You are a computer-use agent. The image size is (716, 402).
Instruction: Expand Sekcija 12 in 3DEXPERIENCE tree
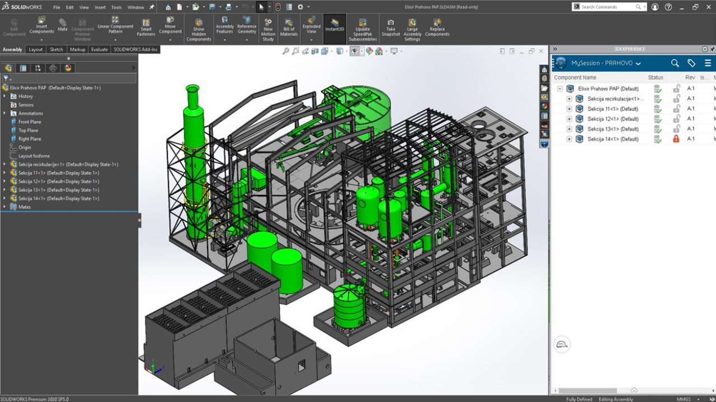[569, 119]
